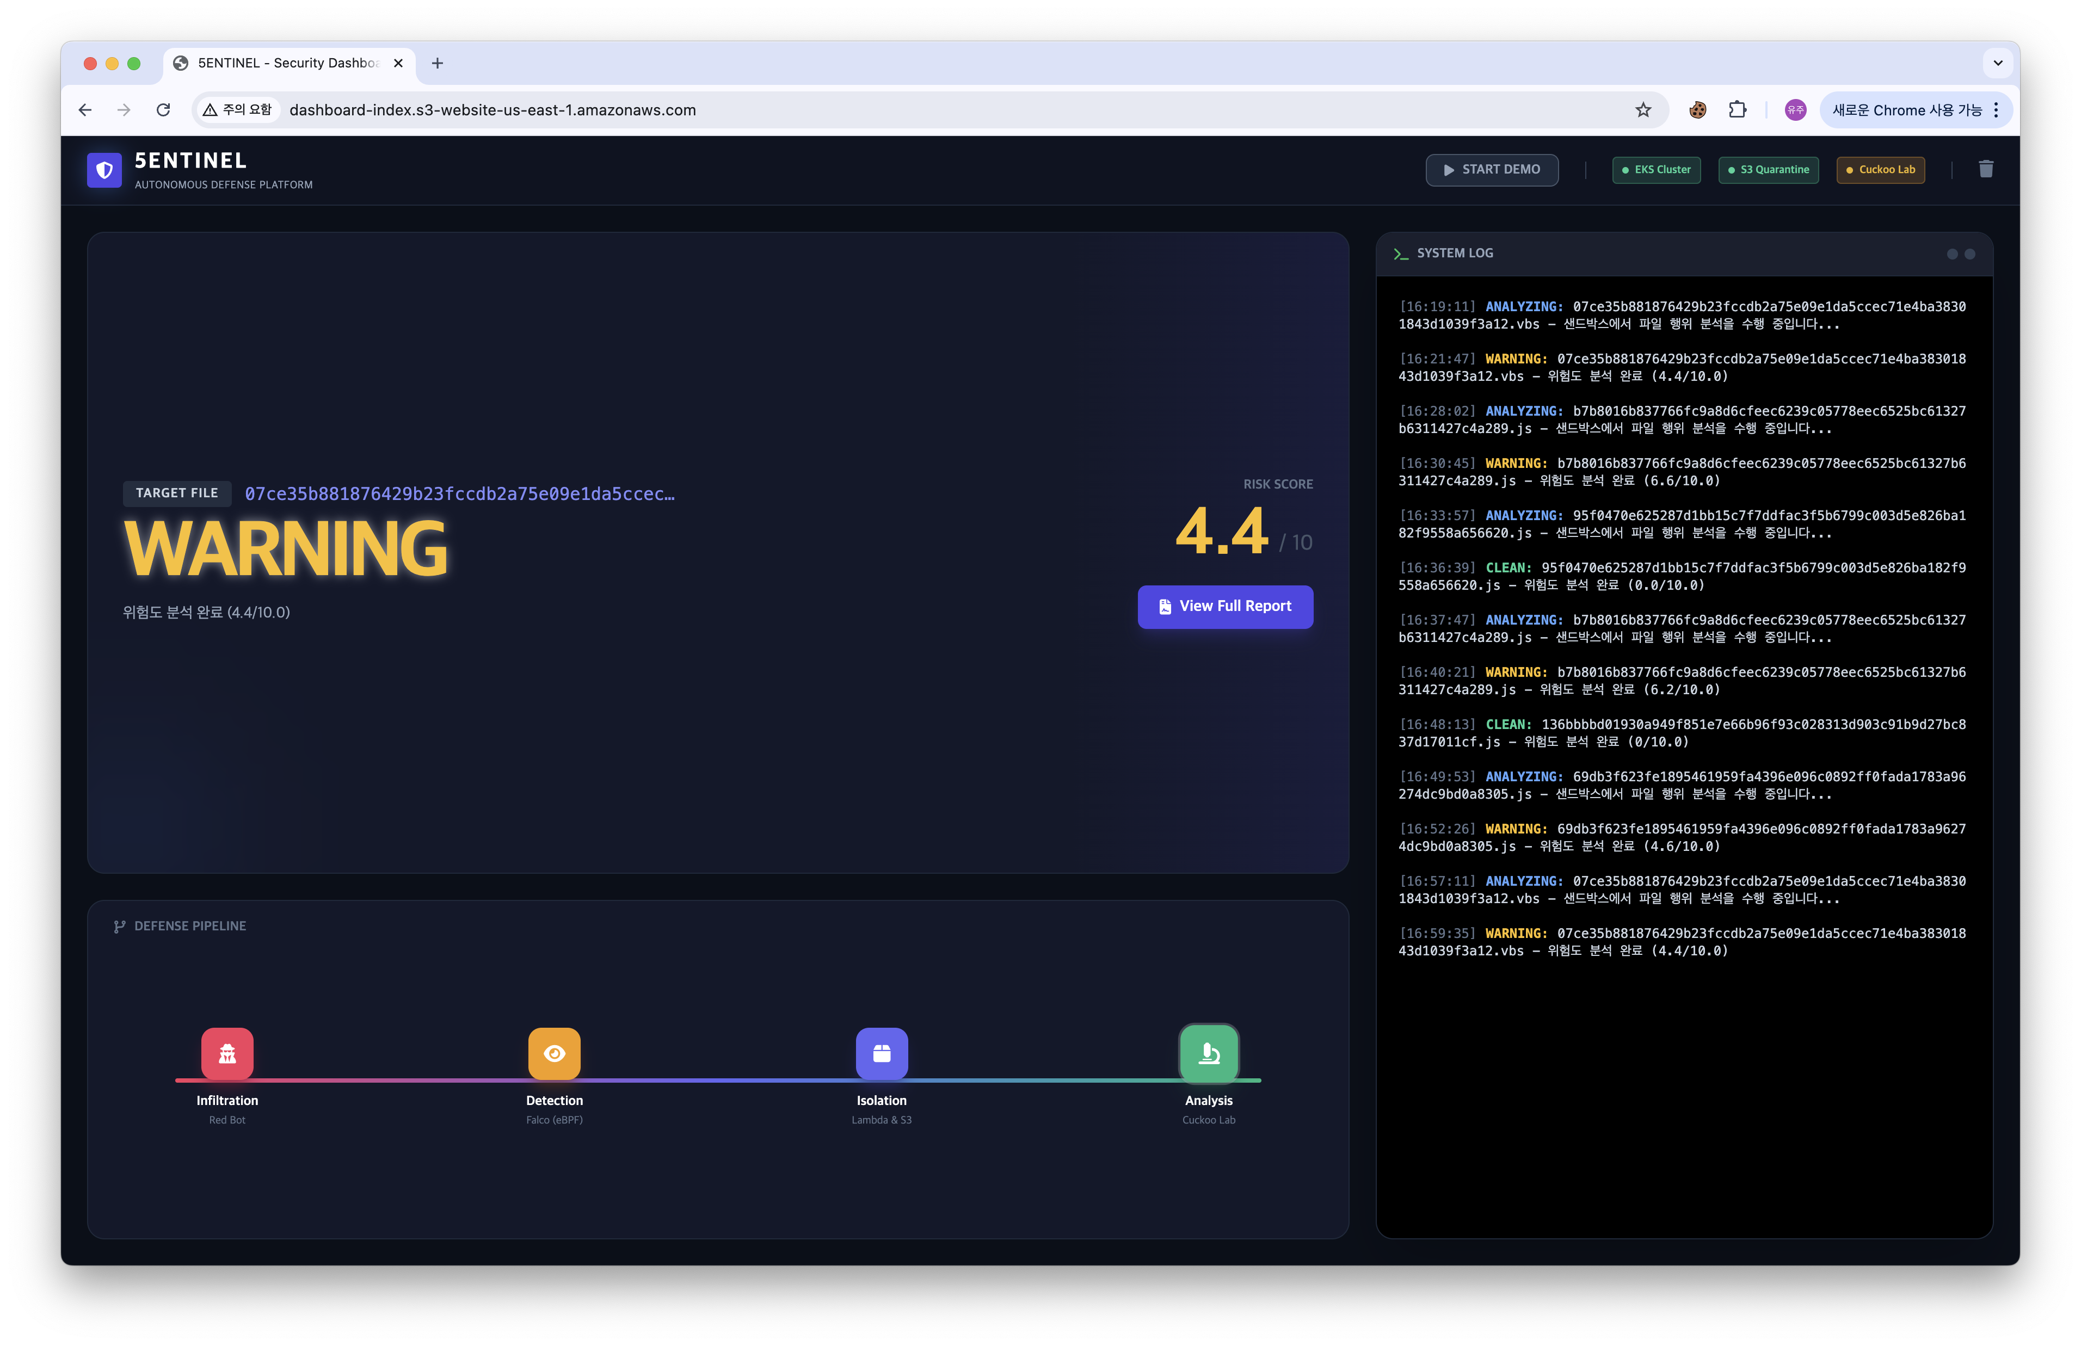Click the Detection eye pipeline icon
2081x1346 pixels.
554,1053
